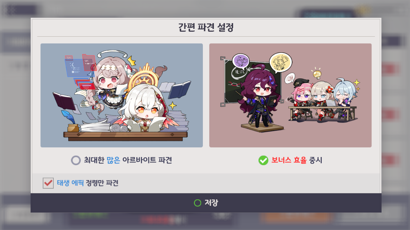Click the 보너스 효율 중시 label text
Image resolution: width=410 pixels, height=230 pixels.
[296, 160]
